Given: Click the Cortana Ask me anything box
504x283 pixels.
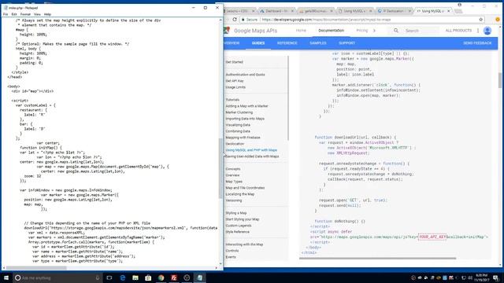Looking at the screenshot, I should [57, 277].
